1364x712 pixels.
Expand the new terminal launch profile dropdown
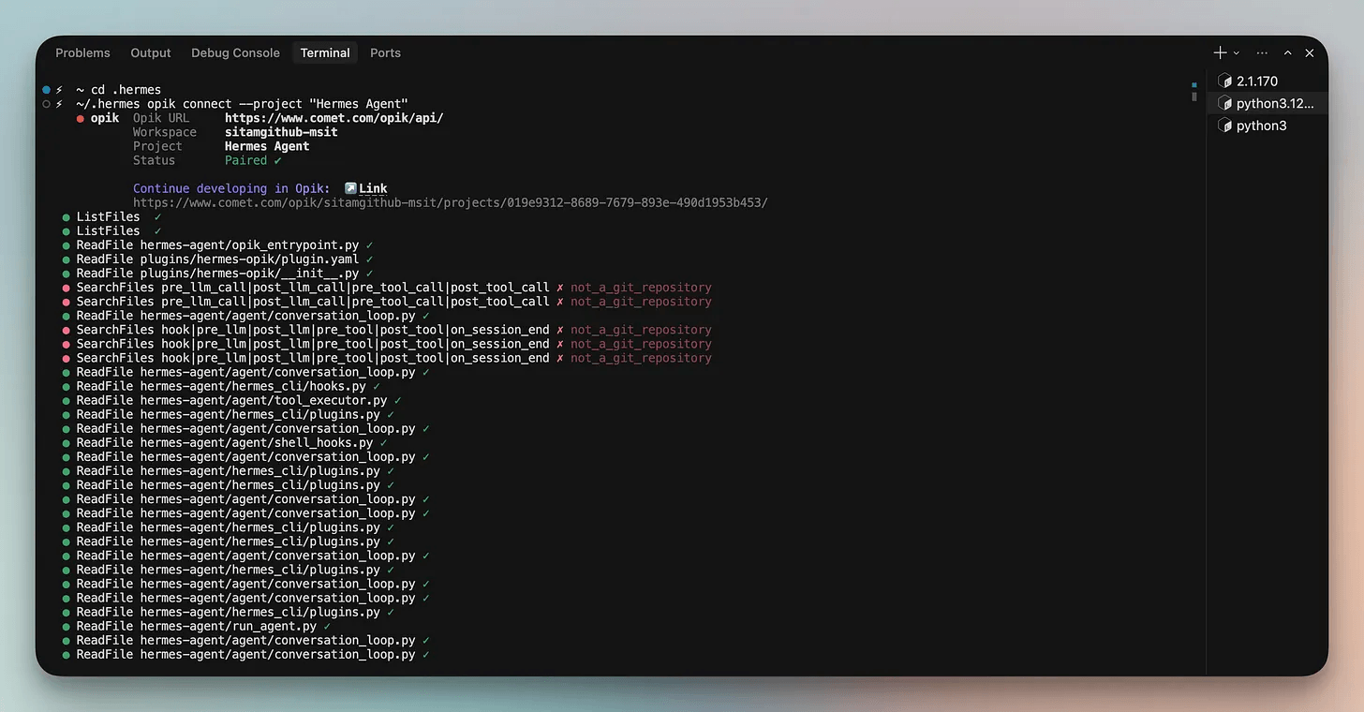pos(1237,52)
